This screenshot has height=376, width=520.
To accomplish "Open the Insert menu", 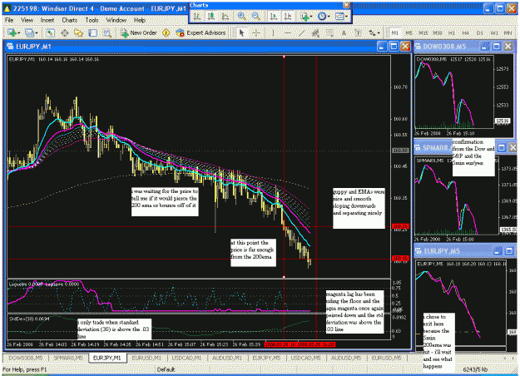I will (x=47, y=20).
